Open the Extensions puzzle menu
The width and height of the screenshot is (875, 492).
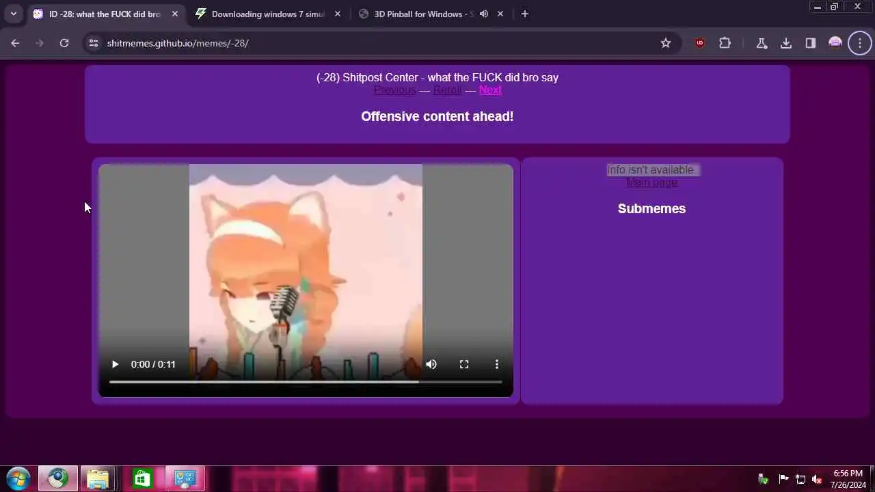coord(725,43)
